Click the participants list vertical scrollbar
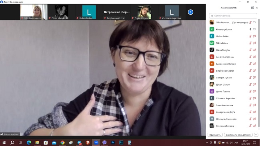 pos(259,73)
